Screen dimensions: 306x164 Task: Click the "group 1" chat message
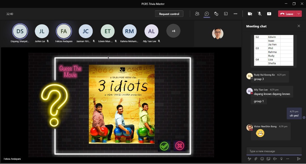tap(259, 101)
